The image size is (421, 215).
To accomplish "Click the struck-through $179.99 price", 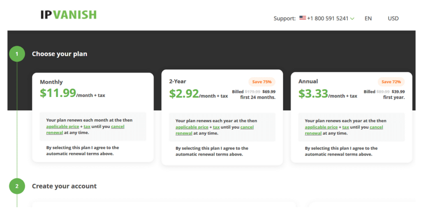I will tap(252, 92).
